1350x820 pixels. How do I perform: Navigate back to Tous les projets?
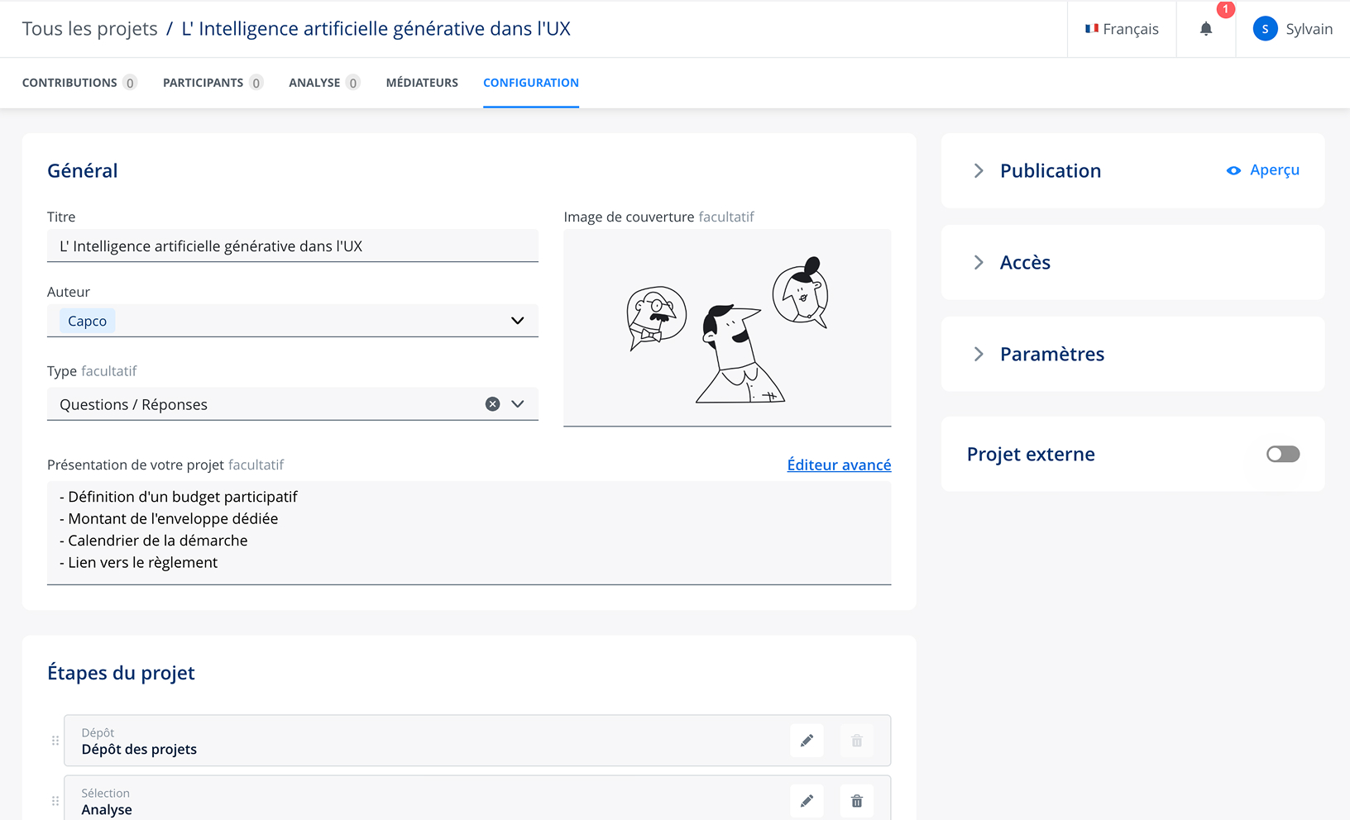[89, 29]
